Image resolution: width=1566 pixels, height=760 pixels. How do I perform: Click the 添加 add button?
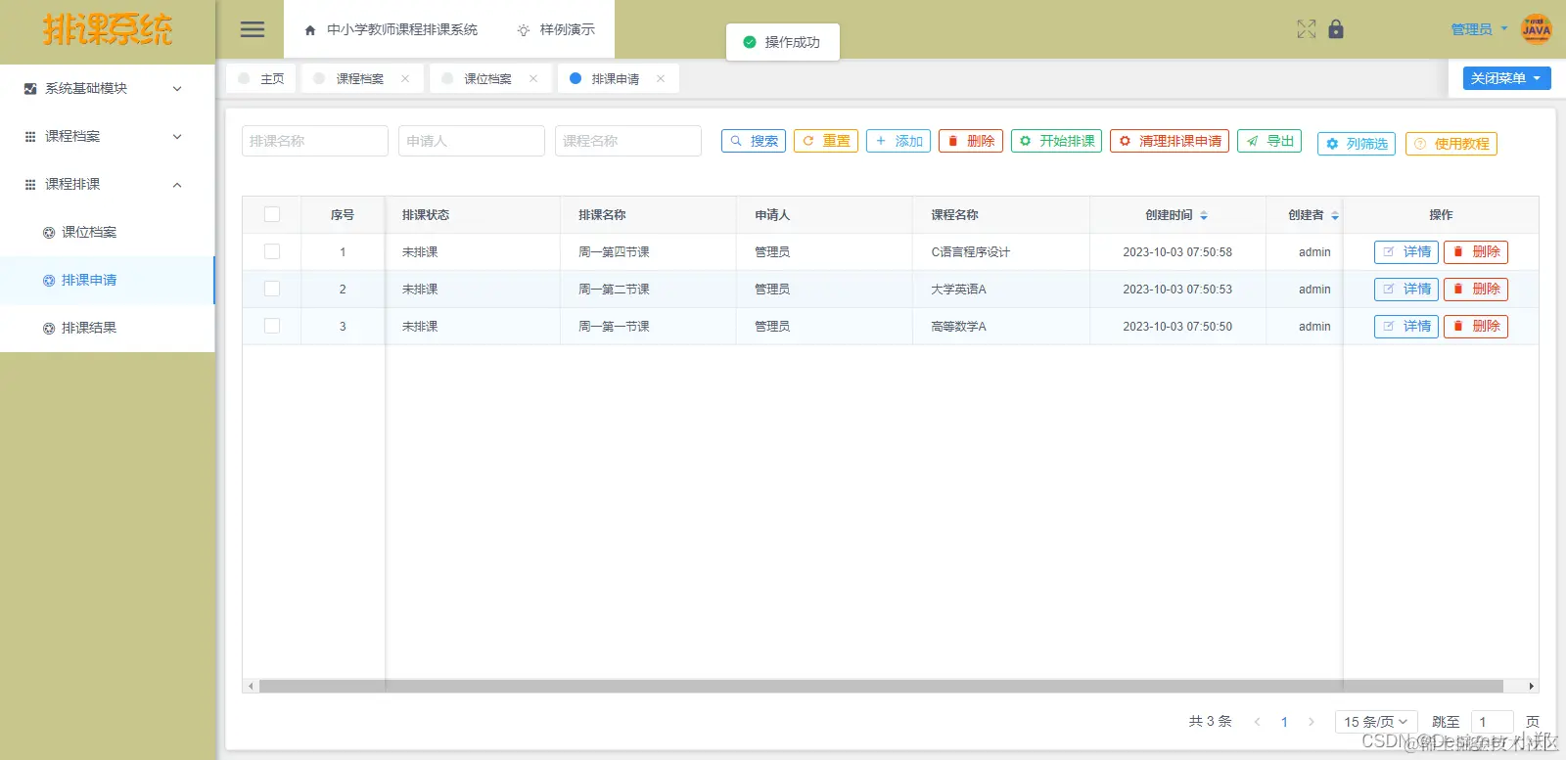(898, 141)
